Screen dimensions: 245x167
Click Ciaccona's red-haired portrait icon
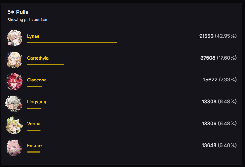(14, 82)
